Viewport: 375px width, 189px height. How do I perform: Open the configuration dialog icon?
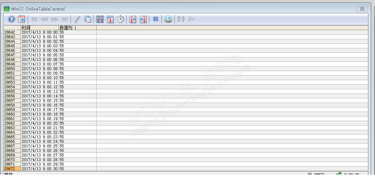click(x=22, y=19)
